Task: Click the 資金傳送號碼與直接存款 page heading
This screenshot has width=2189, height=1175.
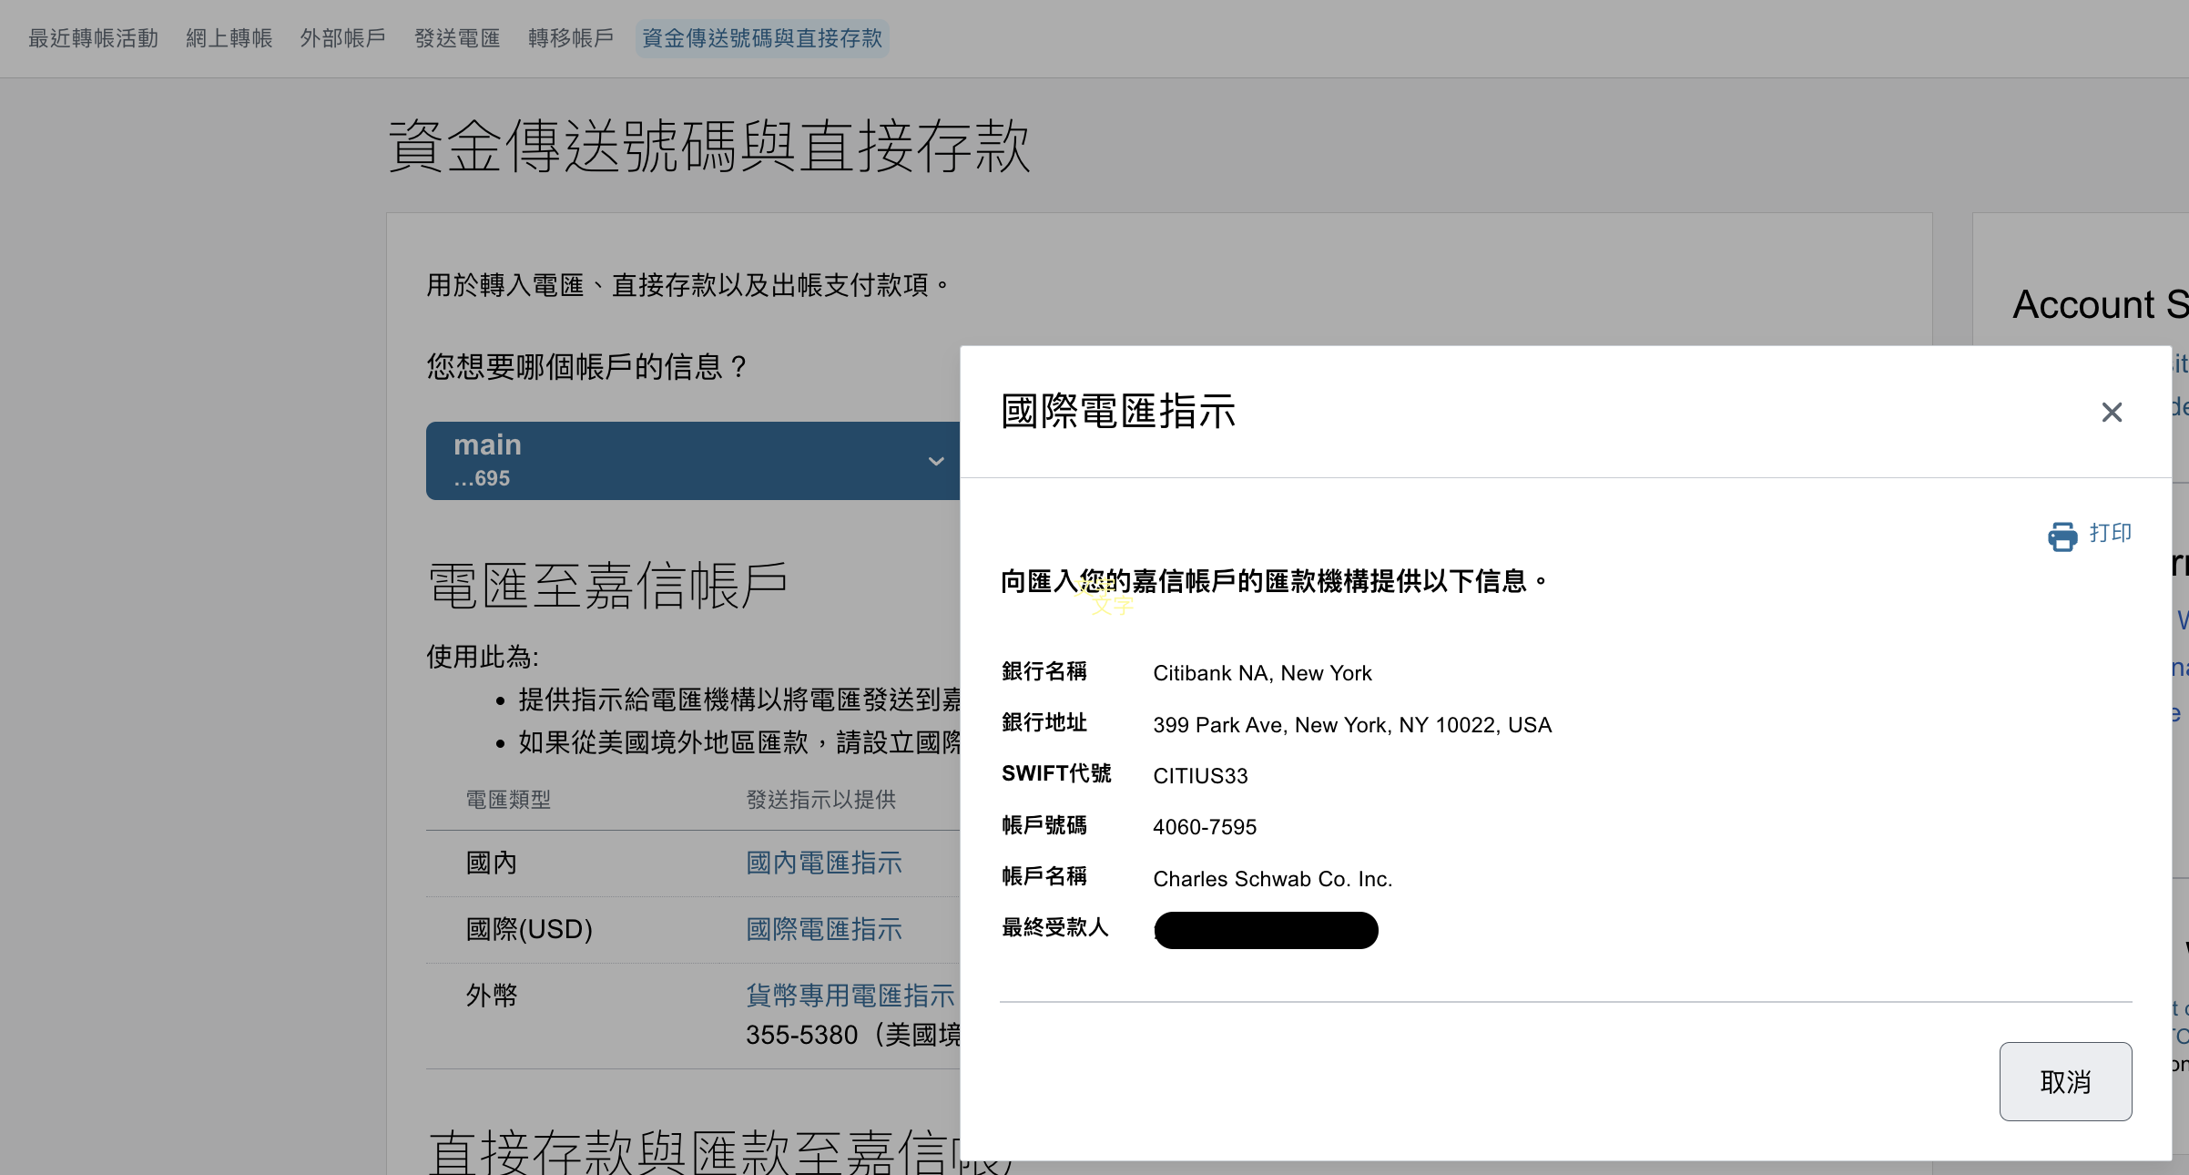Action: [709, 146]
